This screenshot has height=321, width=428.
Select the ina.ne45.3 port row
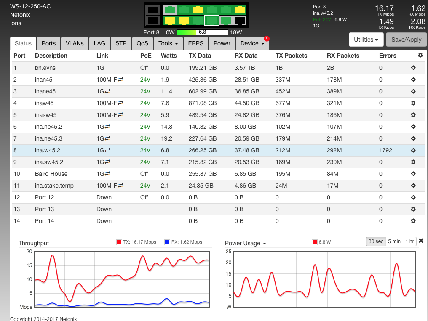(48, 138)
